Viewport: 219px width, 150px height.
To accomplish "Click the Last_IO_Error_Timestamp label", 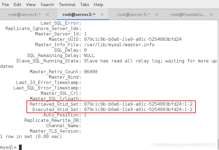I will click(x=48, y=82).
